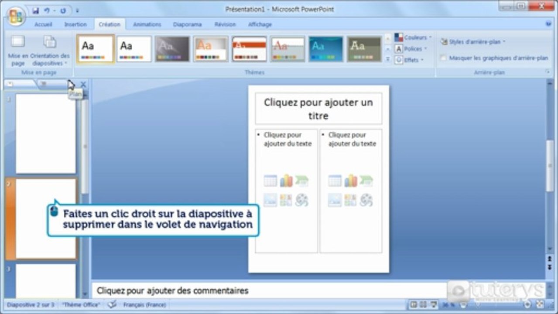
Task: Undo the last action
Action: (x=47, y=10)
